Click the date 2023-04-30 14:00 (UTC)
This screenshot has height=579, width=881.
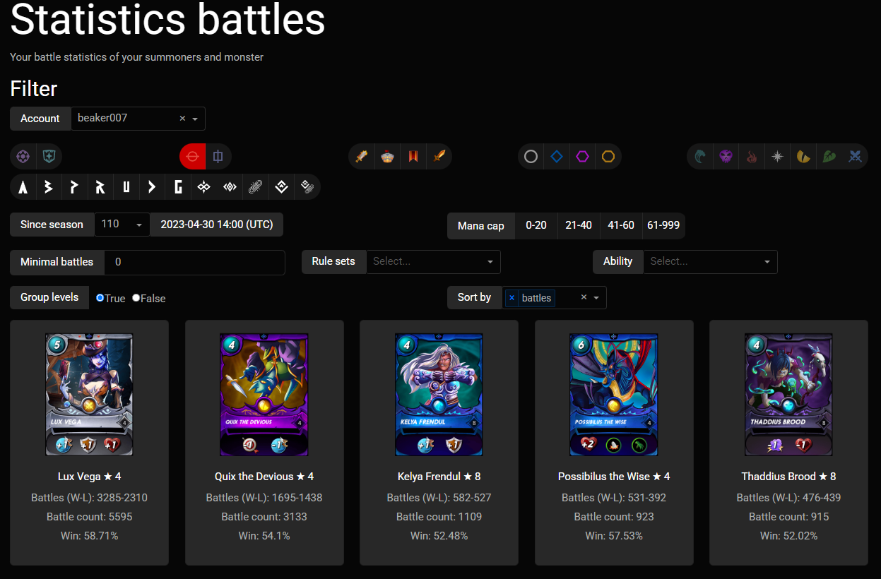[x=217, y=225]
